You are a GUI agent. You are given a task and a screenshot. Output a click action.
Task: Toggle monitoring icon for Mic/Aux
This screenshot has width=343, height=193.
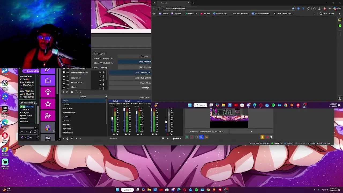click(x=129, y=134)
